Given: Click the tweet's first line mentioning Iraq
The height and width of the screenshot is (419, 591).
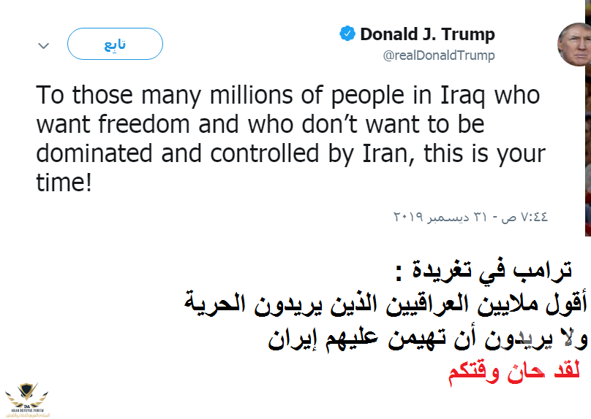Looking at the screenshot, I should coord(287,96).
